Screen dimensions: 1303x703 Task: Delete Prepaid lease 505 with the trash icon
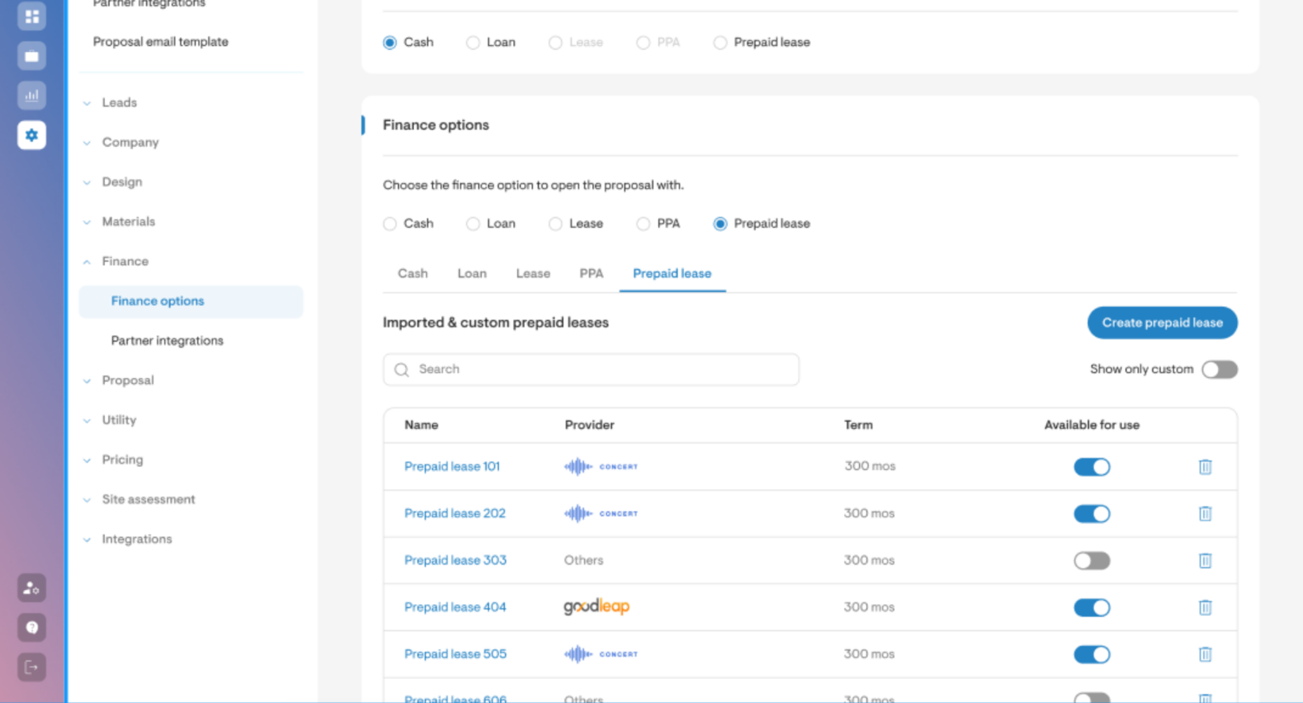pyautogui.click(x=1205, y=654)
